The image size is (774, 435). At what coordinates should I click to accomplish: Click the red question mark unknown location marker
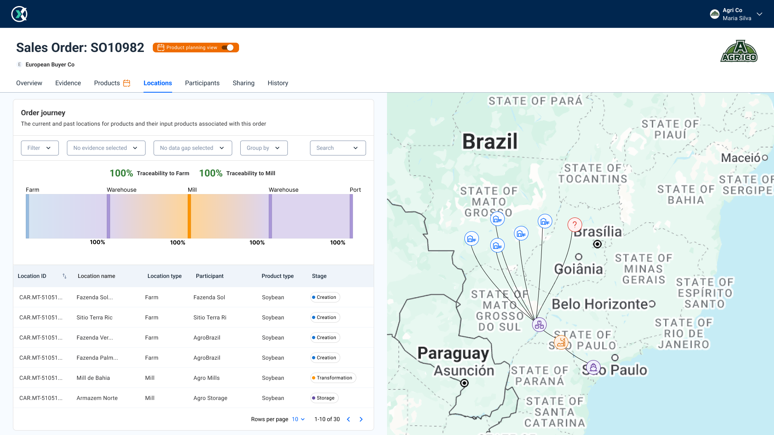point(575,225)
